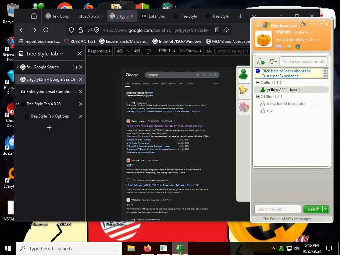Open the Tree Style Tab sidebar switcher dropdown
The image size is (340, 255).
(x=61, y=53)
